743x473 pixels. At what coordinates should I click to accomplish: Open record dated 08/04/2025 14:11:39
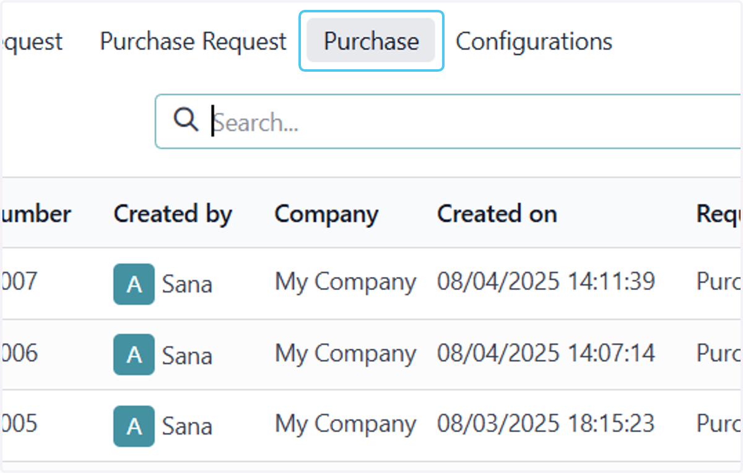pos(546,282)
